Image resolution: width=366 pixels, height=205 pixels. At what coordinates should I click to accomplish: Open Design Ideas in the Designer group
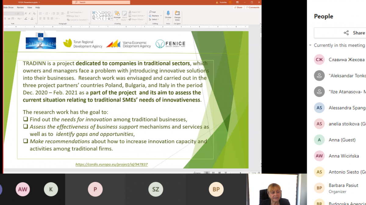pyautogui.click(x=177, y=15)
